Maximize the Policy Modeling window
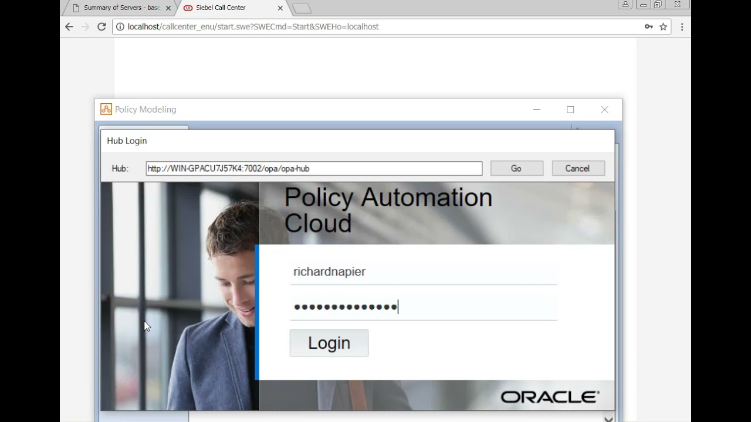 click(570, 110)
